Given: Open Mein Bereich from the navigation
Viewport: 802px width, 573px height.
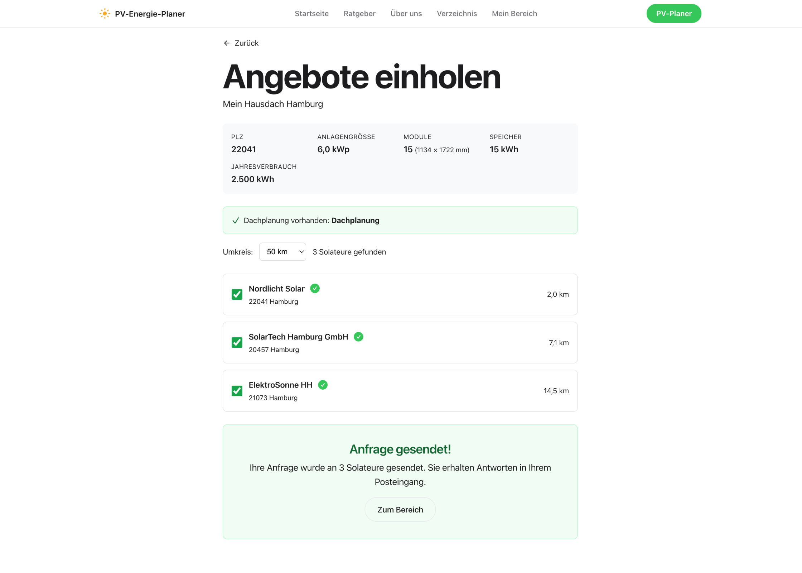Looking at the screenshot, I should 514,13.
